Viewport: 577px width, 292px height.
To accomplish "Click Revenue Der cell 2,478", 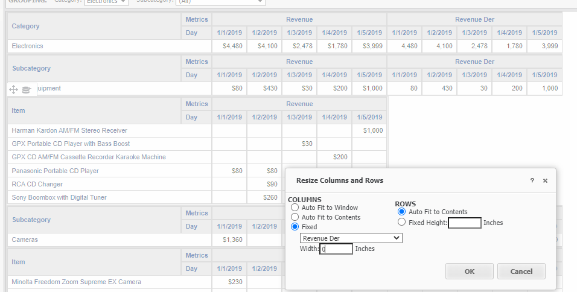I will (x=474, y=46).
